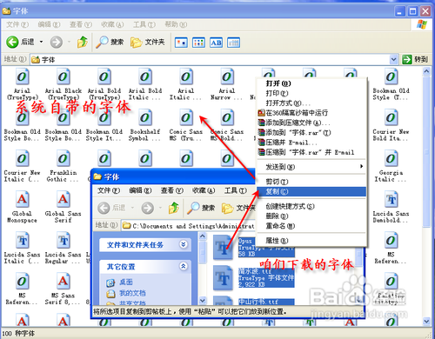Choose 创建快捷方式(S) in context menu
435x339 pixels.
point(311,206)
